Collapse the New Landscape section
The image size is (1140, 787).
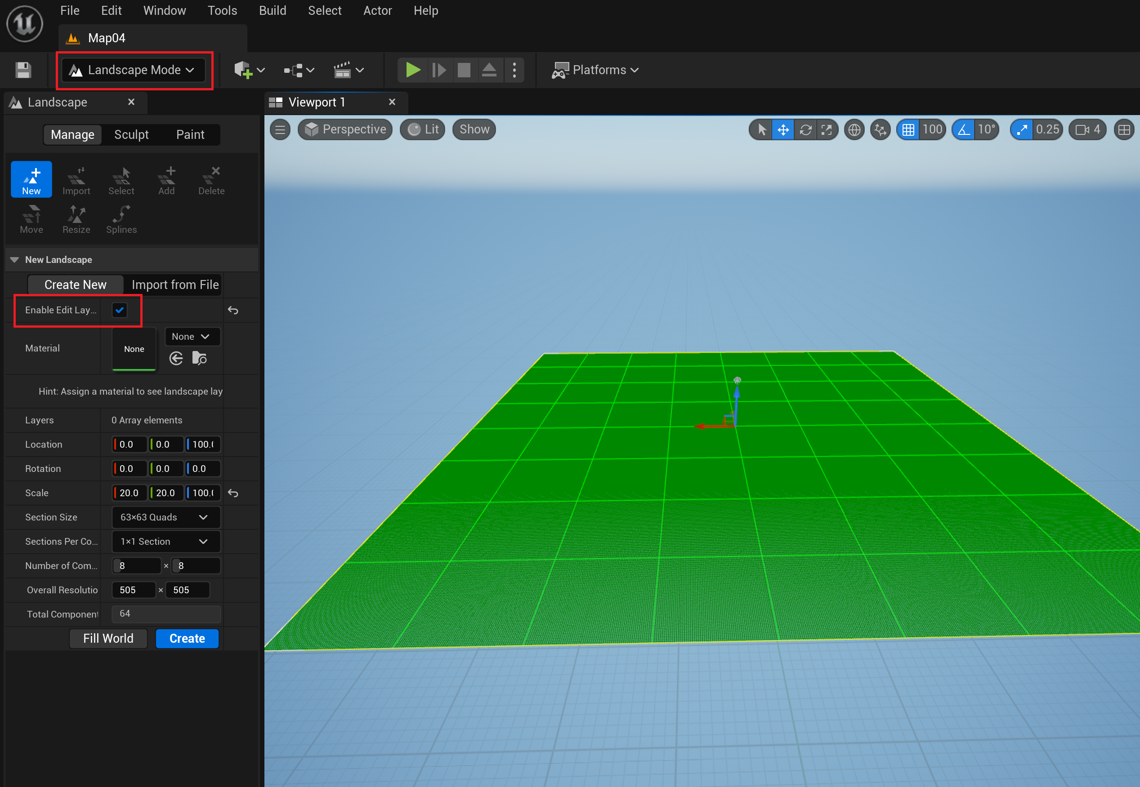[14, 260]
